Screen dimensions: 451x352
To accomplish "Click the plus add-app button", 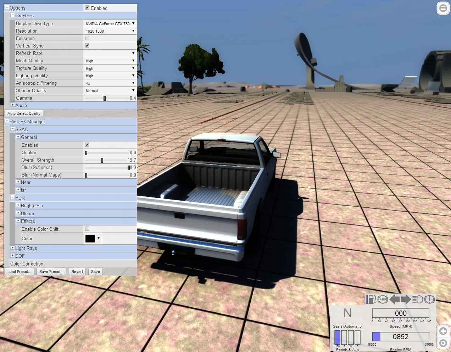I will (443, 331).
